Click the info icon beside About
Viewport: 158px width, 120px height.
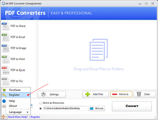(4, 106)
